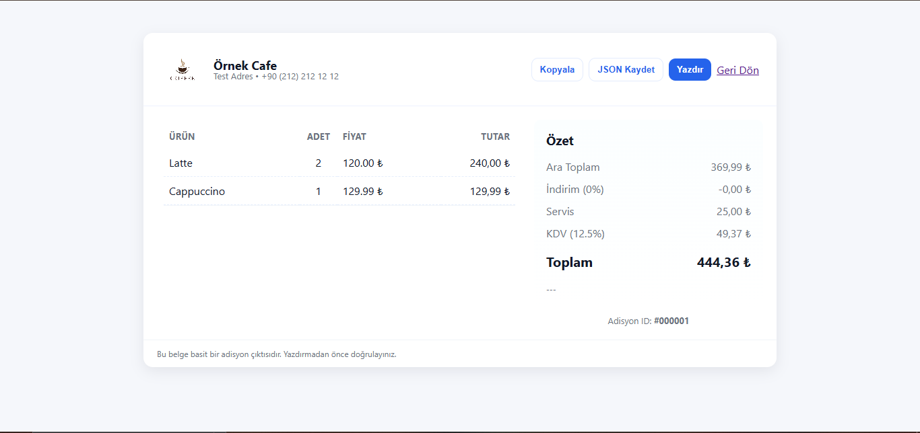Click the Örnek Cafe title text
The image size is (920, 433).
[x=245, y=65]
